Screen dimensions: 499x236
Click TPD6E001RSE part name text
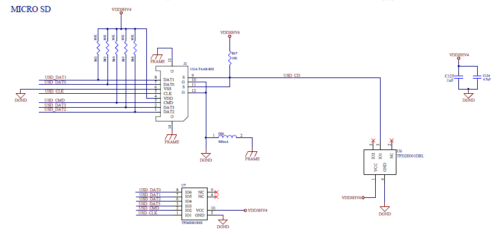pos(192,223)
